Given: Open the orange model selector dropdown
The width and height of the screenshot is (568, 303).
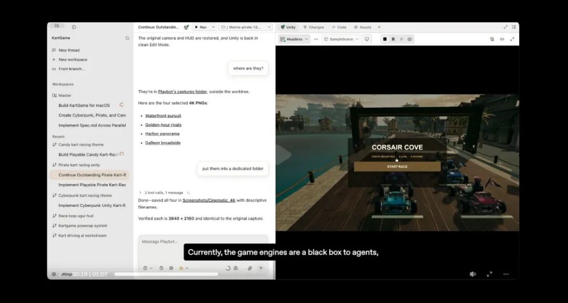Looking at the screenshot, I should 184,269.
